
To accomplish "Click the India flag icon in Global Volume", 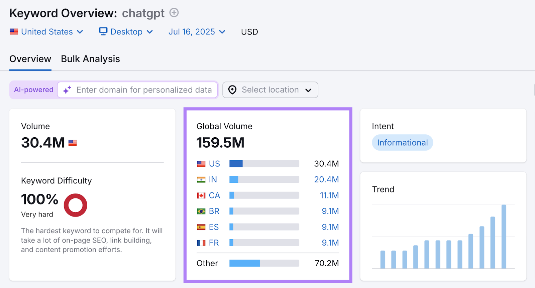I will point(201,180).
